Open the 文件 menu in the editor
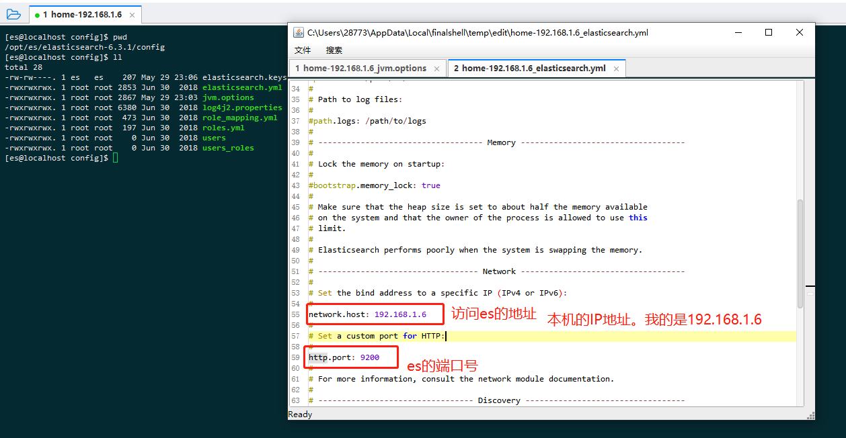The image size is (846, 438). click(303, 50)
